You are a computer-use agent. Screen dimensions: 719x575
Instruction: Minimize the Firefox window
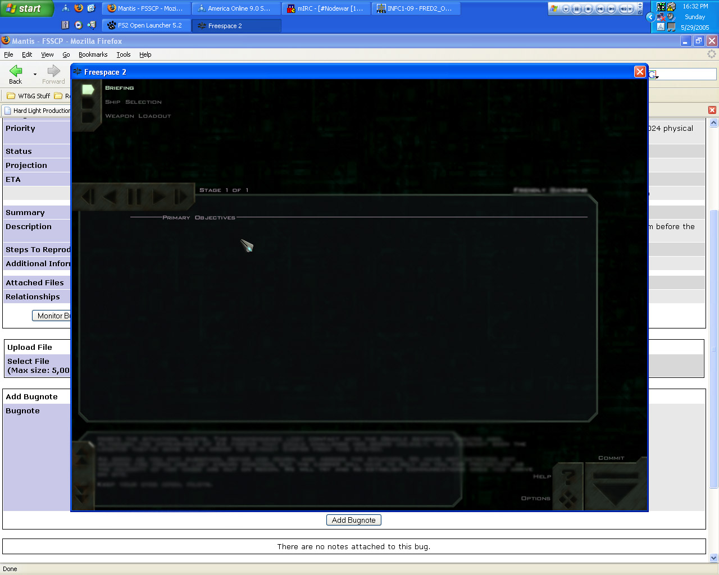pyautogui.click(x=686, y=41)
